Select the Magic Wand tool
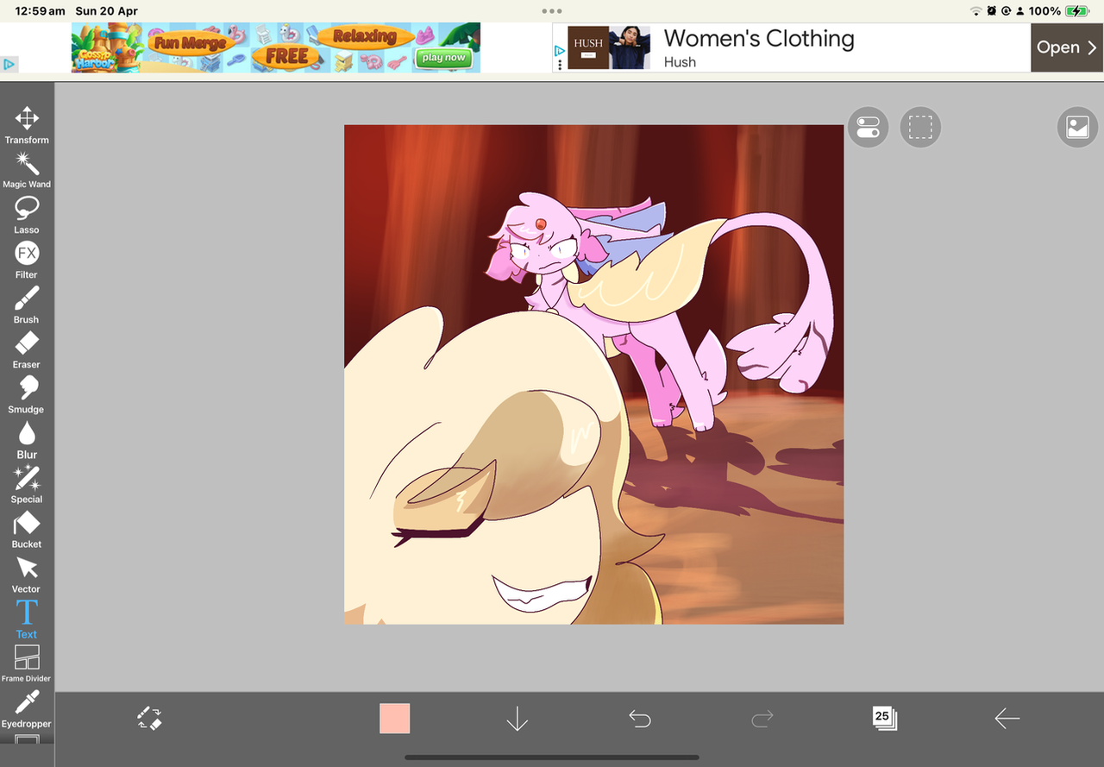1104x767 pixels. coord(27,170)
